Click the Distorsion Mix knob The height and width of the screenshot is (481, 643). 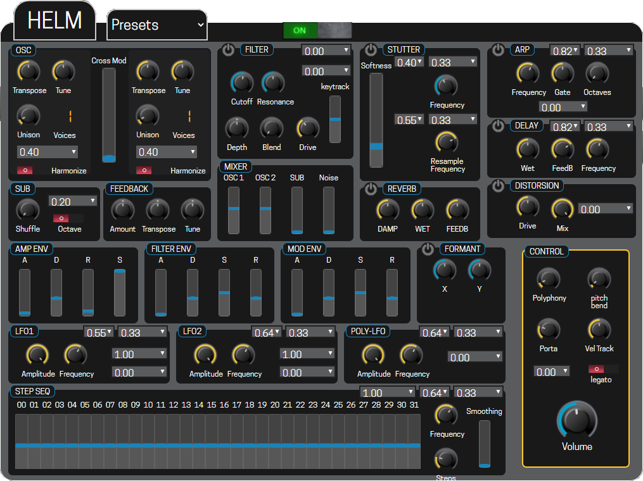[x=563, y=209]
